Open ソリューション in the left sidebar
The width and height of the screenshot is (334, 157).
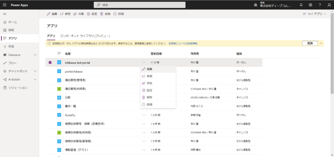(x=18, y=88)
